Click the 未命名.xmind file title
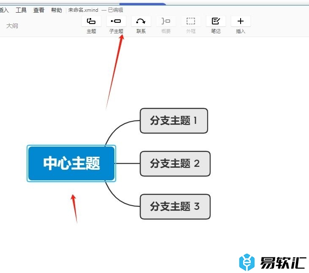This screenshot has width=309, height=273. 84,10
